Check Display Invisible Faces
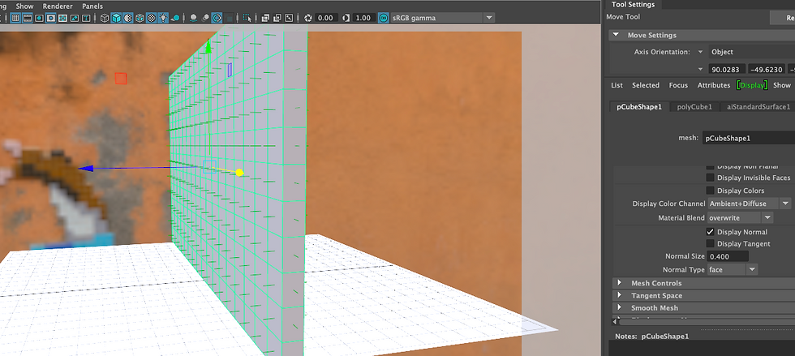The image size is (795, 356). 711,178
